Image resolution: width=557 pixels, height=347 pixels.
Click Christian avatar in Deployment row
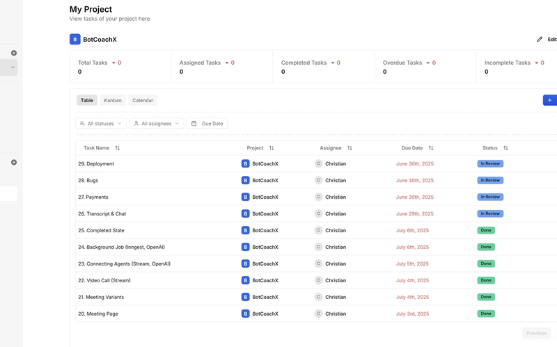[318, 163]
